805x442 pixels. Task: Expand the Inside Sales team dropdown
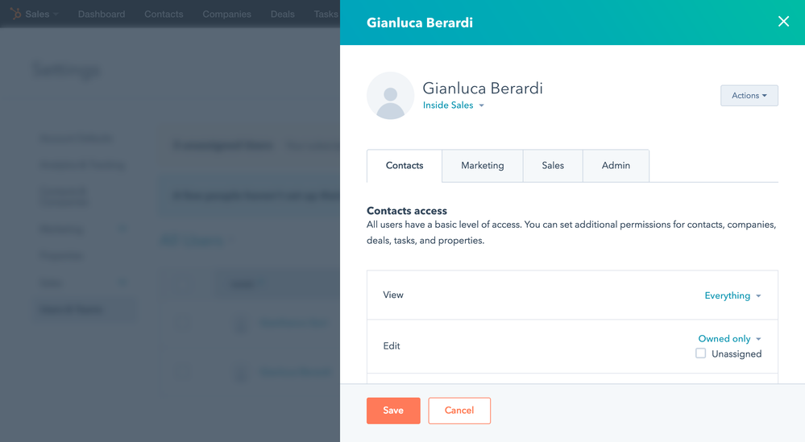(454, 105)
